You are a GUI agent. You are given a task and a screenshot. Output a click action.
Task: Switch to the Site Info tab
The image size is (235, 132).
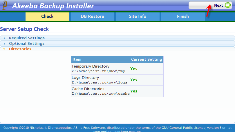pos(138,16)
